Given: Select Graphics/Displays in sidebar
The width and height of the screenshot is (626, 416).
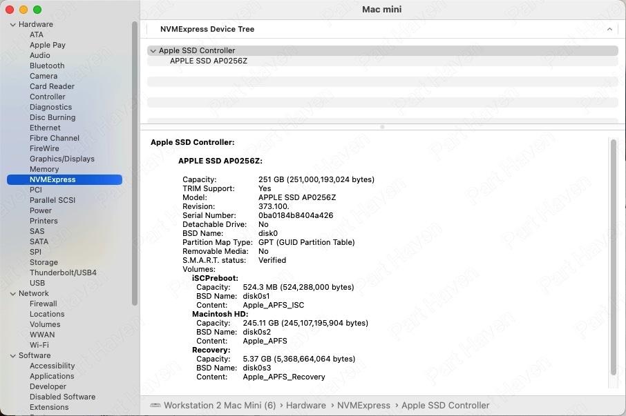Looking at the screenshot, I should (62, 159).
